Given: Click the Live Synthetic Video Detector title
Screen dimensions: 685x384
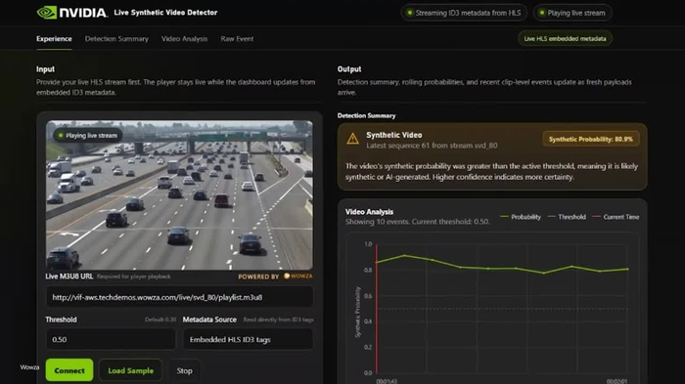Looking at the screenshot, I should click(x=165, y=13).
